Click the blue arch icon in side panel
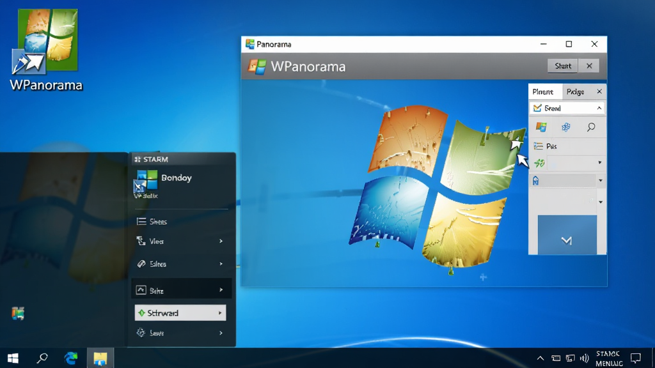Viewport: 655px width, 368px height. (535, 181)
